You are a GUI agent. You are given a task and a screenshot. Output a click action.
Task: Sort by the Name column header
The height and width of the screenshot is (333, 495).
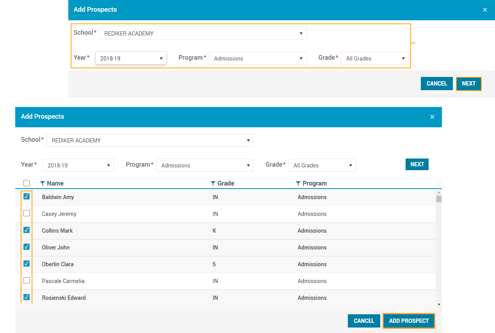55,183
